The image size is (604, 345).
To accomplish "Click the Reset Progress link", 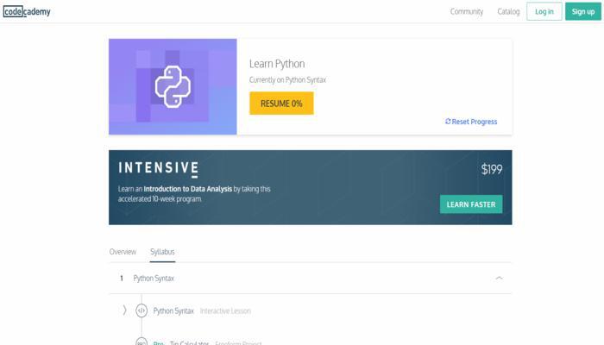I will (471, 122).
